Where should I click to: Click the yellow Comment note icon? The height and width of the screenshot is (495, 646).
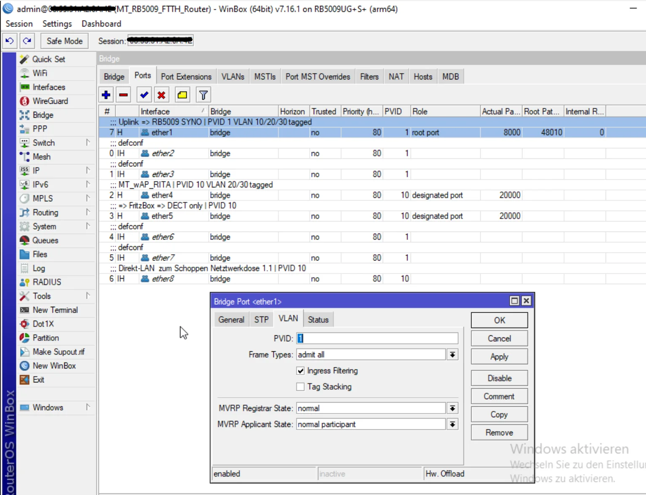coord(183,95)
